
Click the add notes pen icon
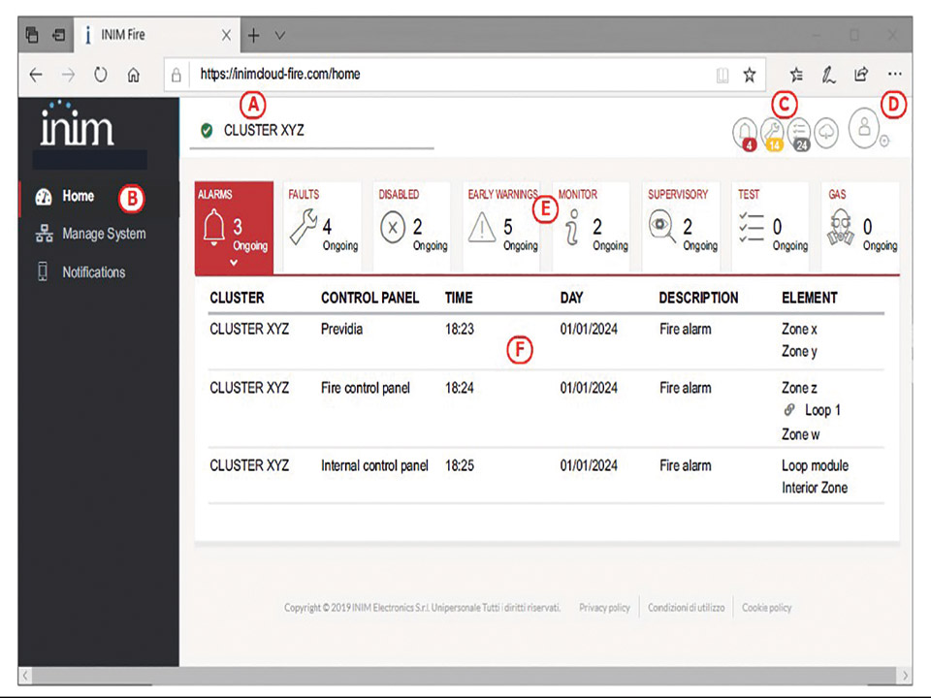(829, 75)
